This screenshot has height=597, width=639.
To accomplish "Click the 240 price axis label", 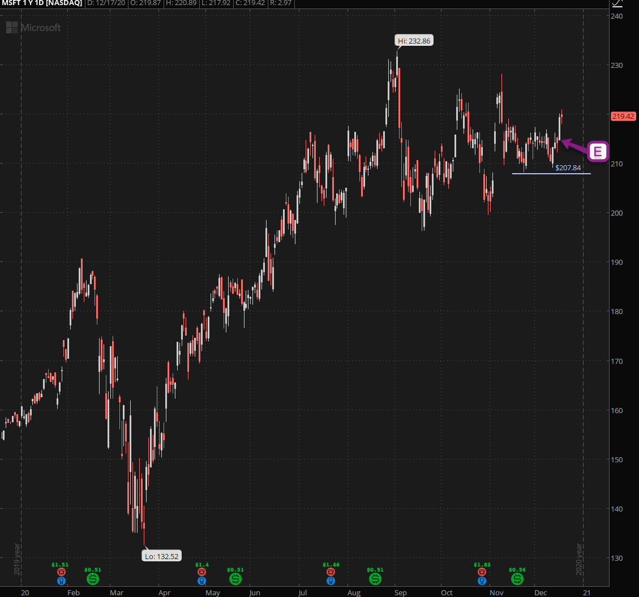I will pyautogui.click(x=616, y=16).
